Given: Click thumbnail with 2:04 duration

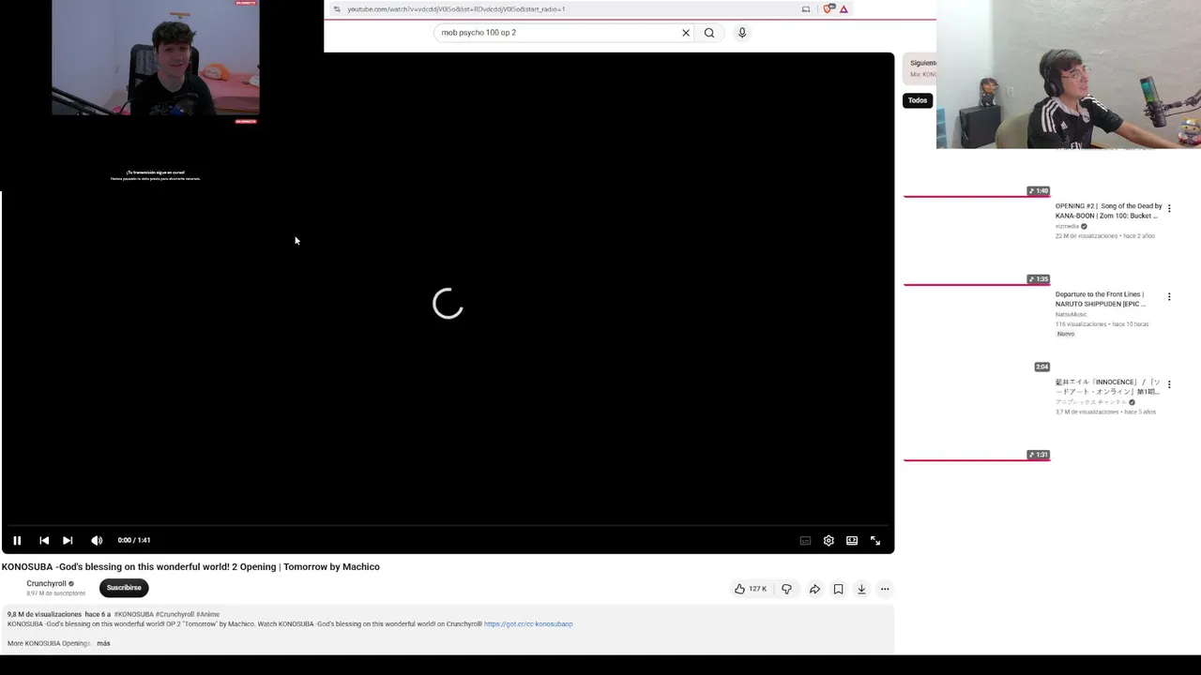Looking at the screenshot, I should click(x=977, y=334).
